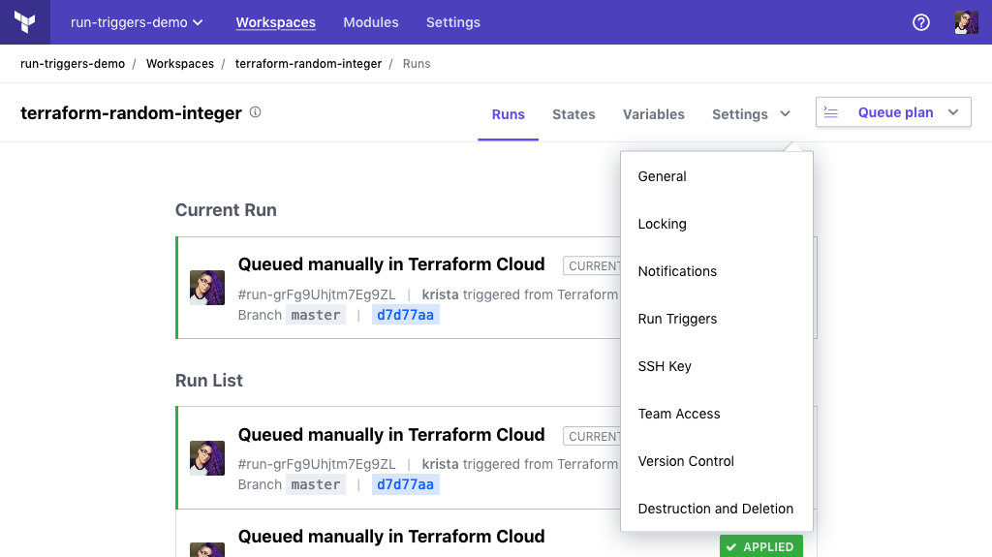Click Workspaces breadcrumb link

[x=179, y=64]
